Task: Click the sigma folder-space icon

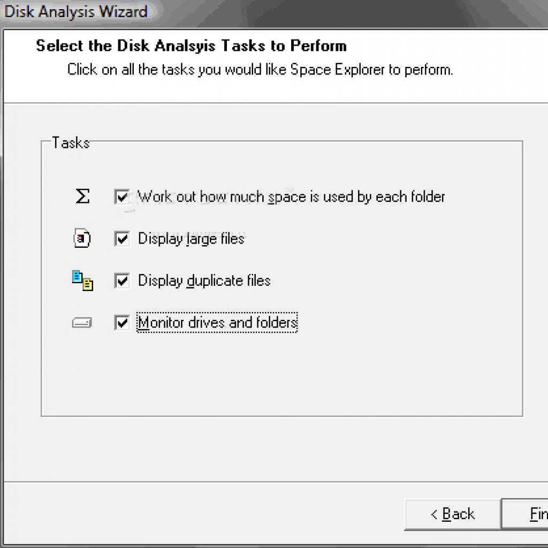Action: click(x=82, y=196)
